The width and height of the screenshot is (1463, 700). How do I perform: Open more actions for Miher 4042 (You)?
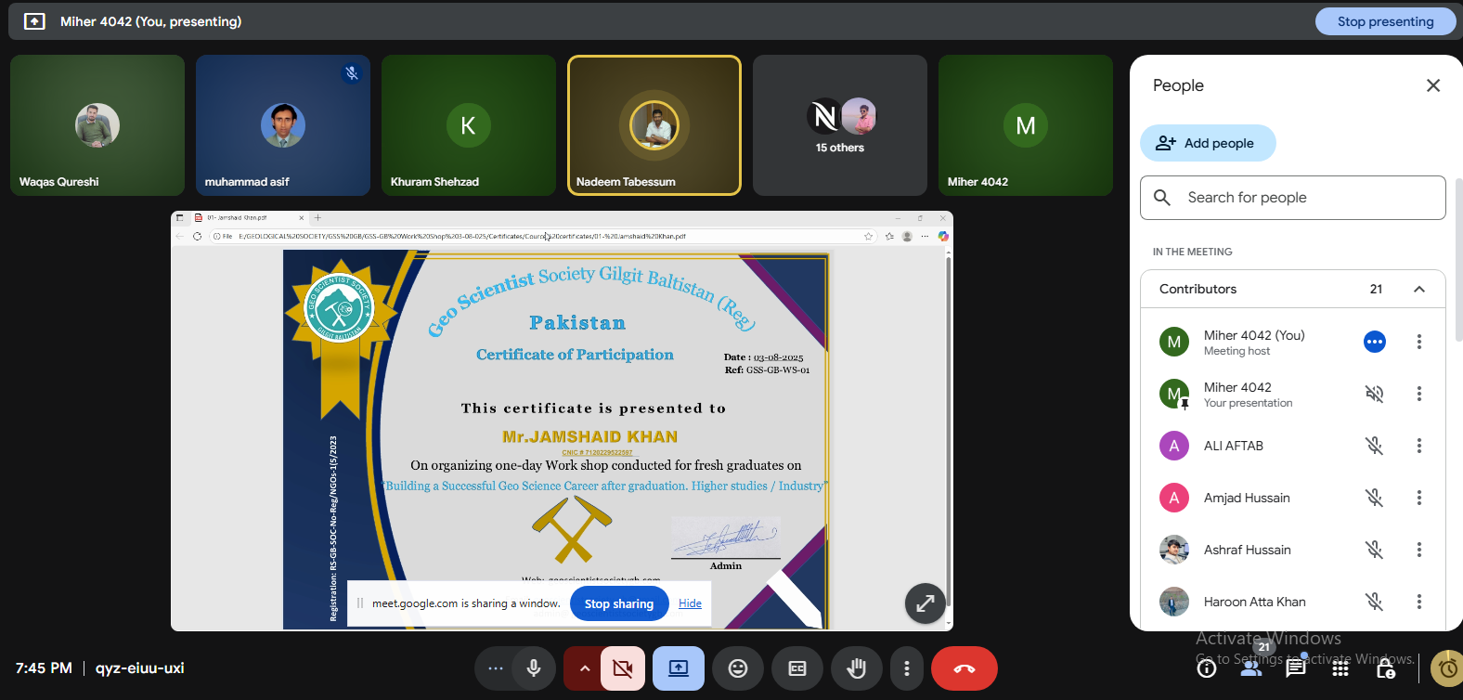[1419, 342]
